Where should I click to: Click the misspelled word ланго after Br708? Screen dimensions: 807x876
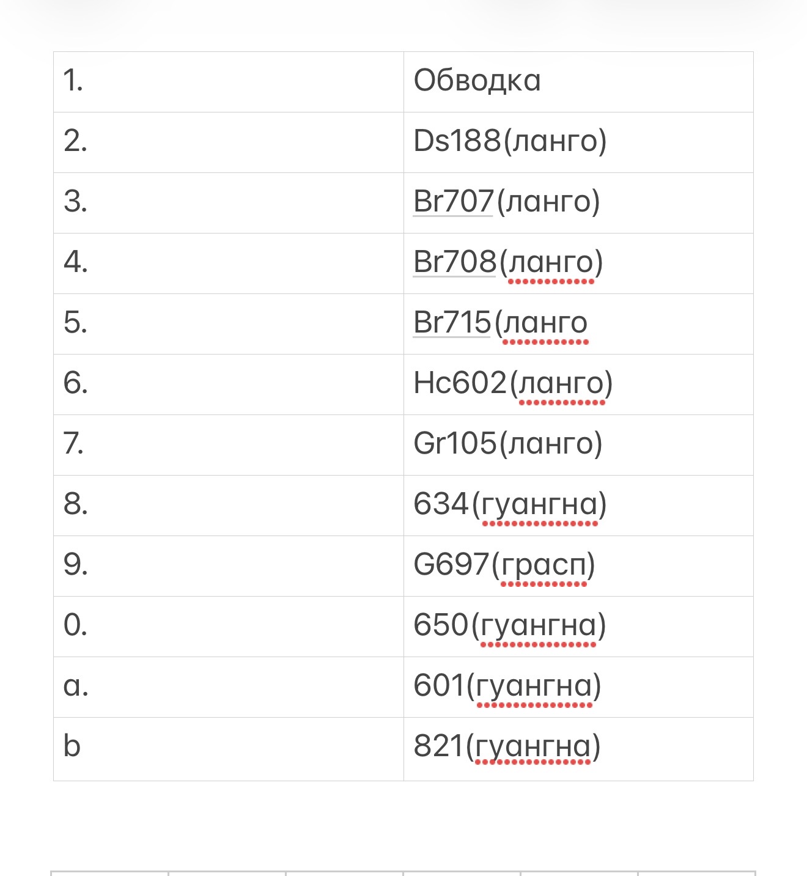[x=551, y=263]
